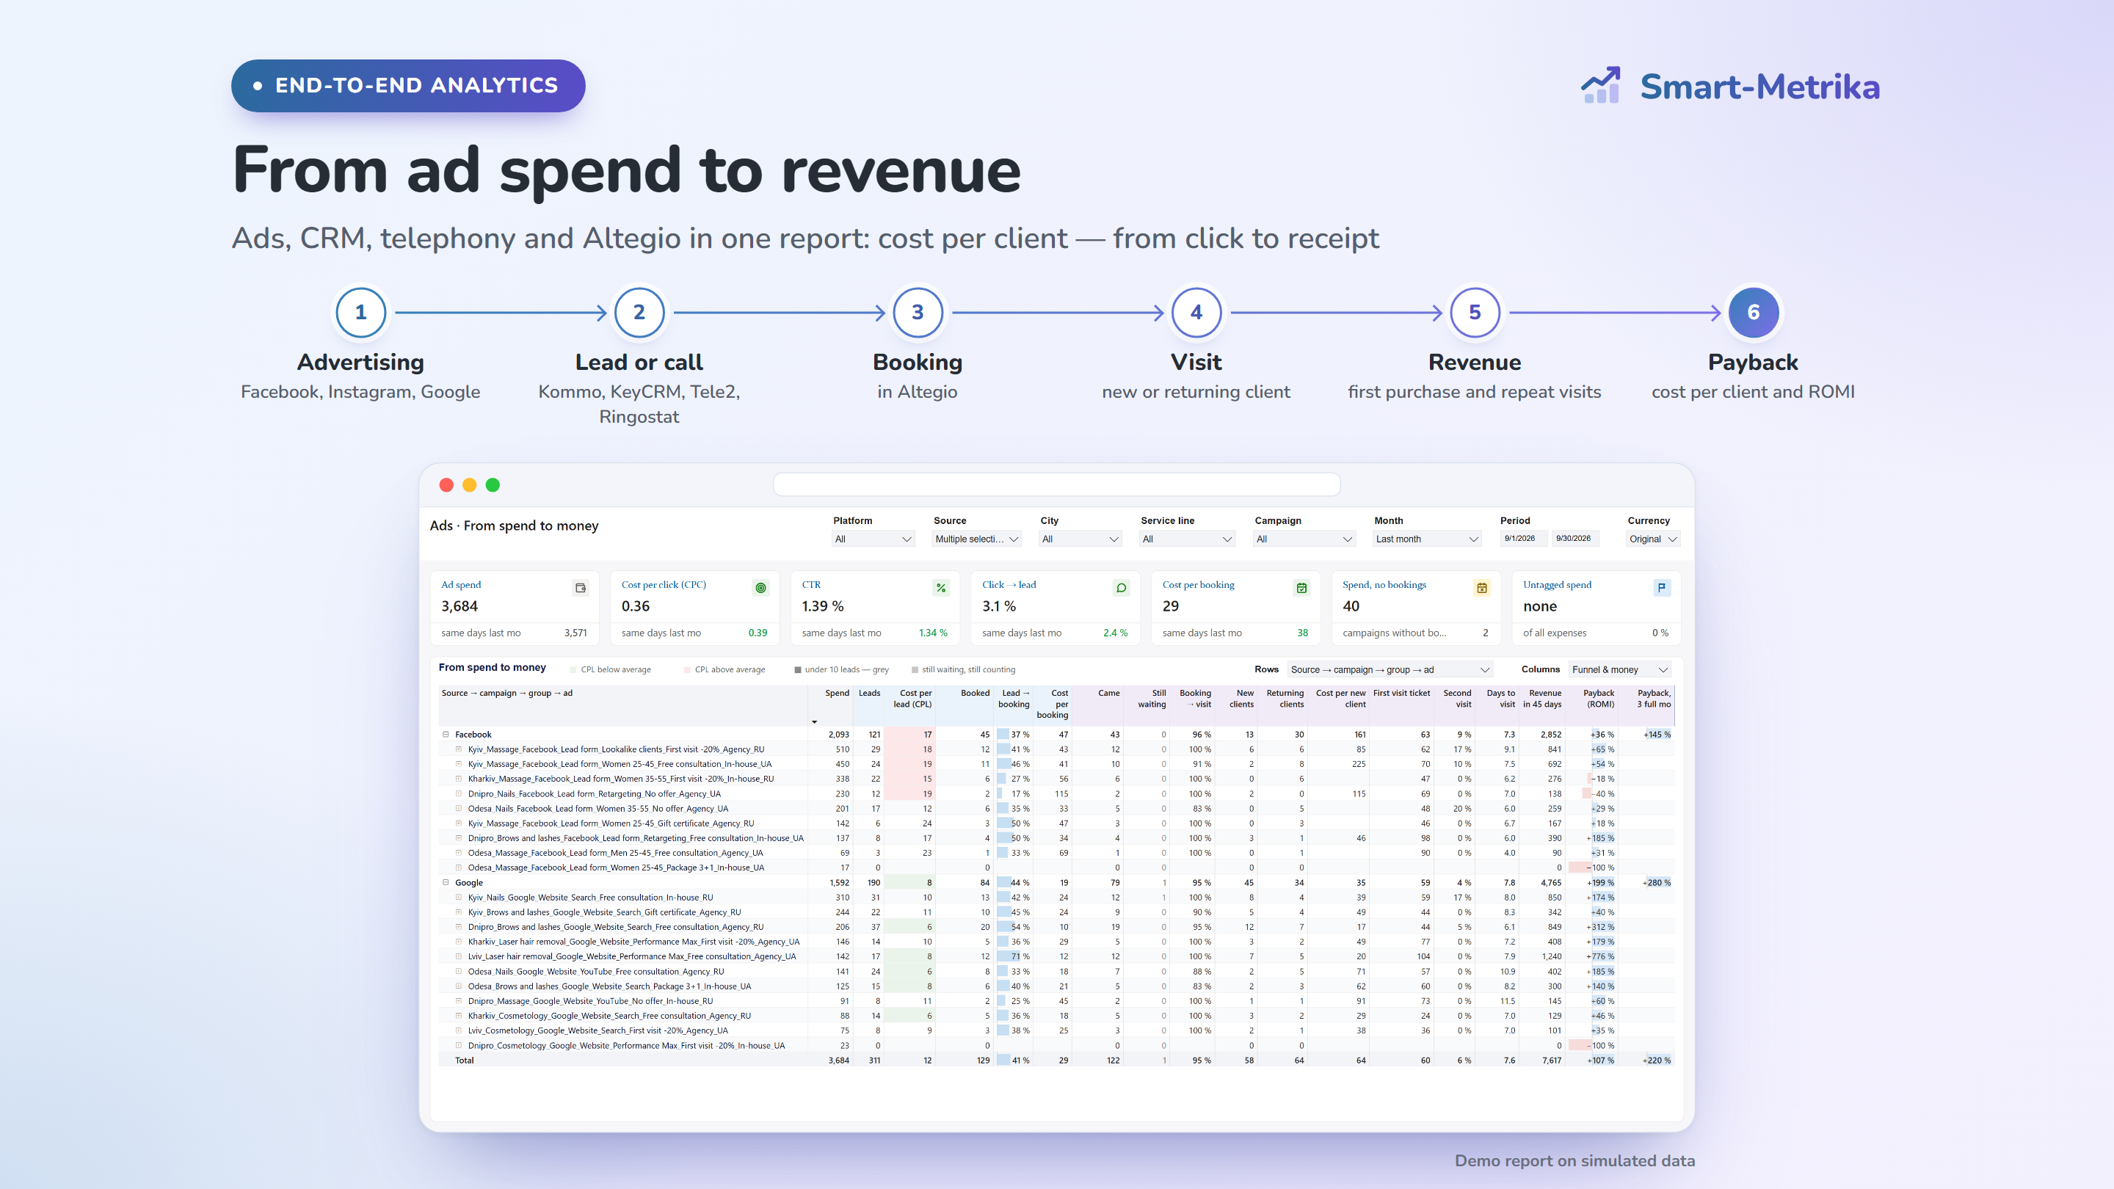The height and width of the screenshot is (1189, 2114).
Task: Open the Columns dropdown showing Funnel & money
Action: click(x=1620, y=669)
